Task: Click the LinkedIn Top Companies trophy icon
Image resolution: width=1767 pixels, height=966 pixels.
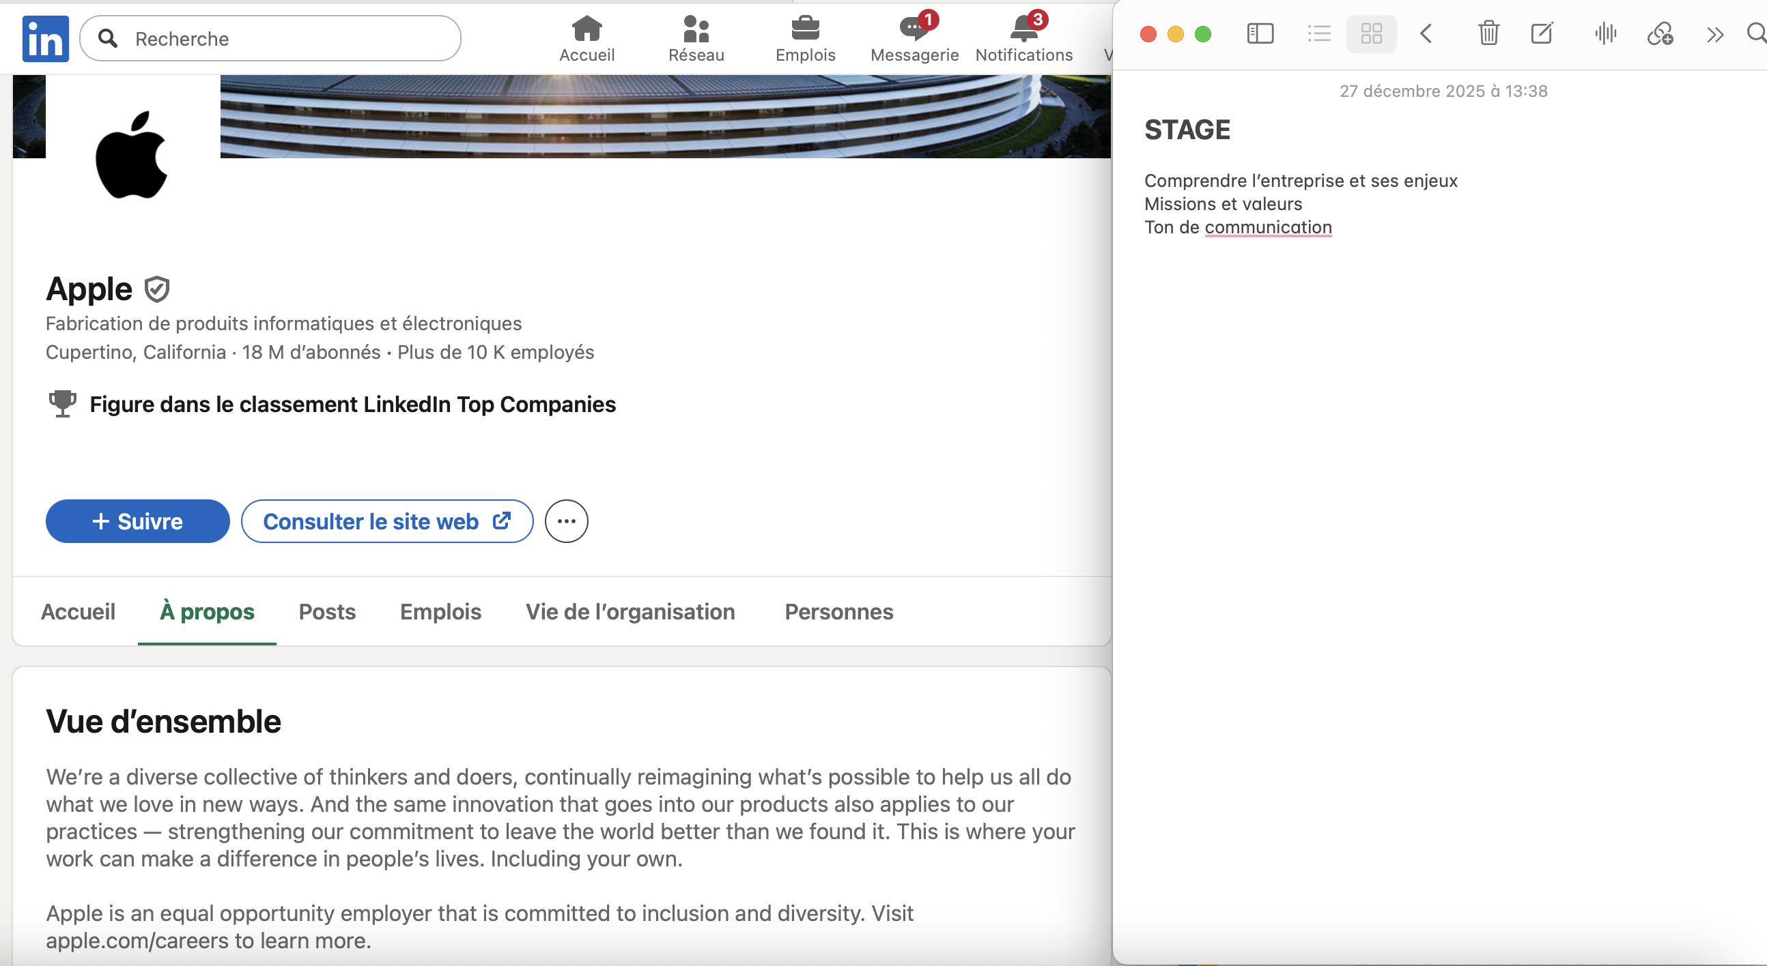Action: click(61, 404)
